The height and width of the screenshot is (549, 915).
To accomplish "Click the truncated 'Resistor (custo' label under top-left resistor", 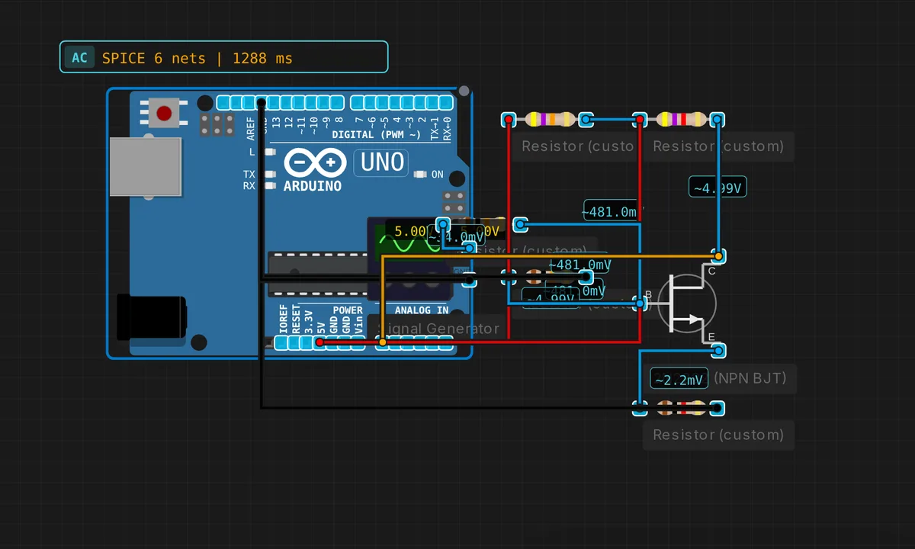I will pyautogui.click(x=577, y=146).
